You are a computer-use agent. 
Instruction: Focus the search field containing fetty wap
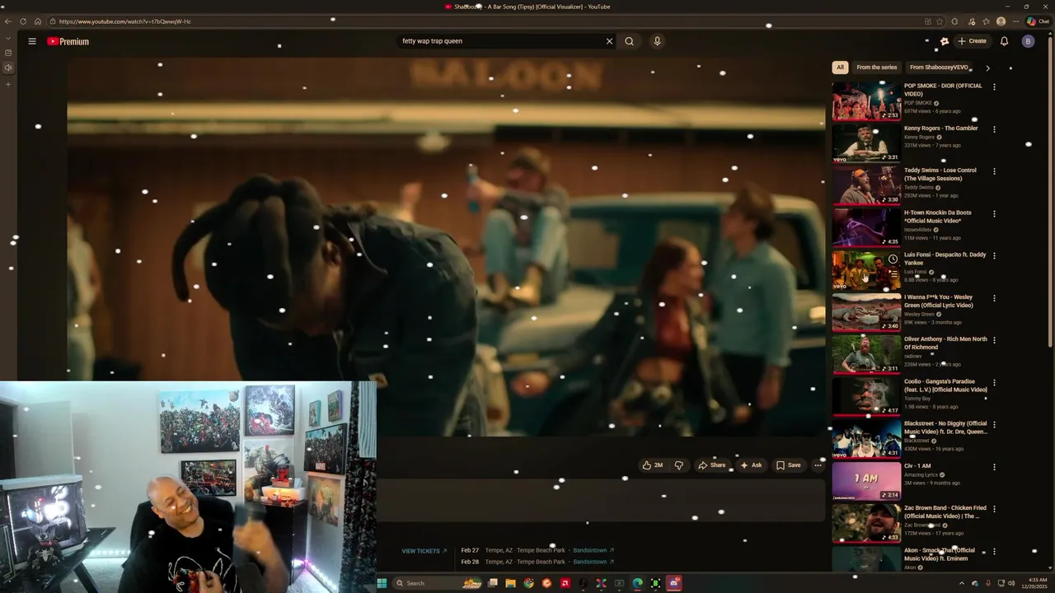click(x=501, y=41)
